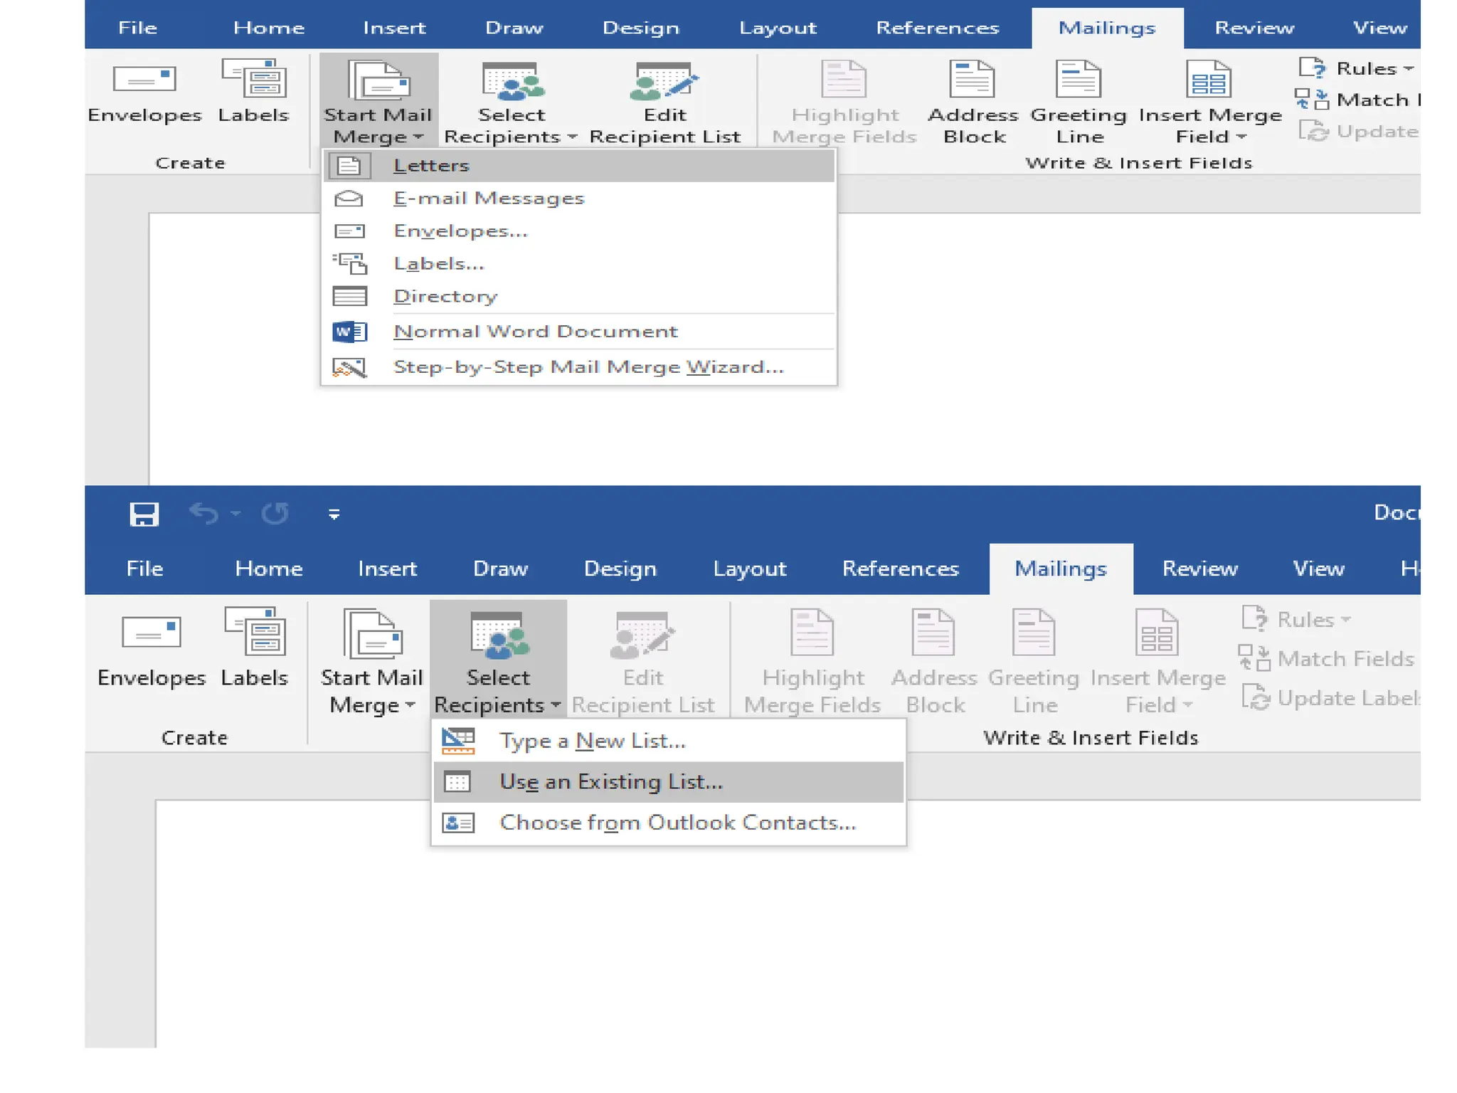The image size is (1457, 1093).
Task: Choose Letters from Start Mail Merge menu
Action: click(431, 166)
